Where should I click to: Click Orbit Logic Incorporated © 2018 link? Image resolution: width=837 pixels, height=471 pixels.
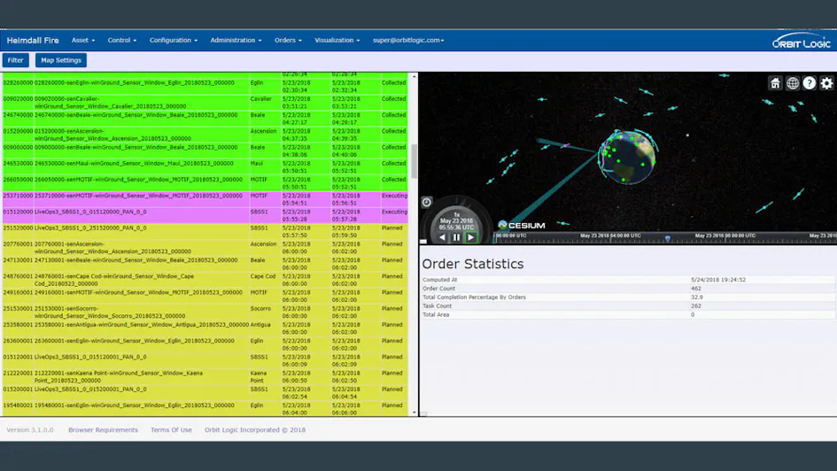[254, 430]
